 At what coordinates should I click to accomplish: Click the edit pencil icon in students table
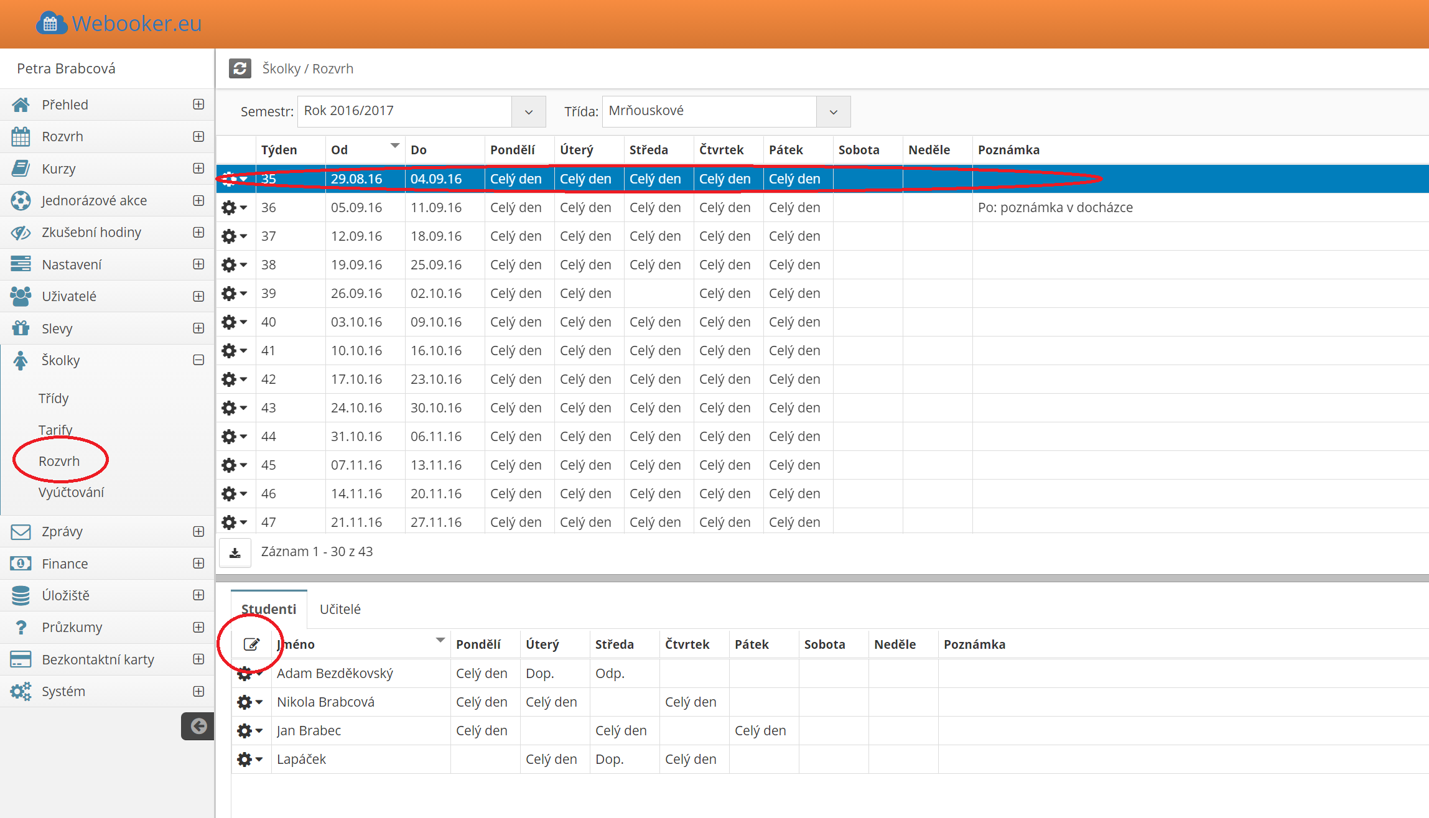tap(251, 644)
